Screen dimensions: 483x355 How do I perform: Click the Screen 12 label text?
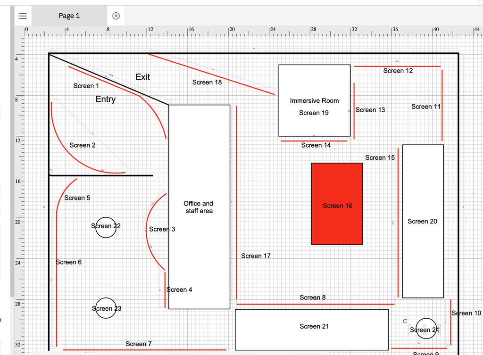tap(398, 71)
